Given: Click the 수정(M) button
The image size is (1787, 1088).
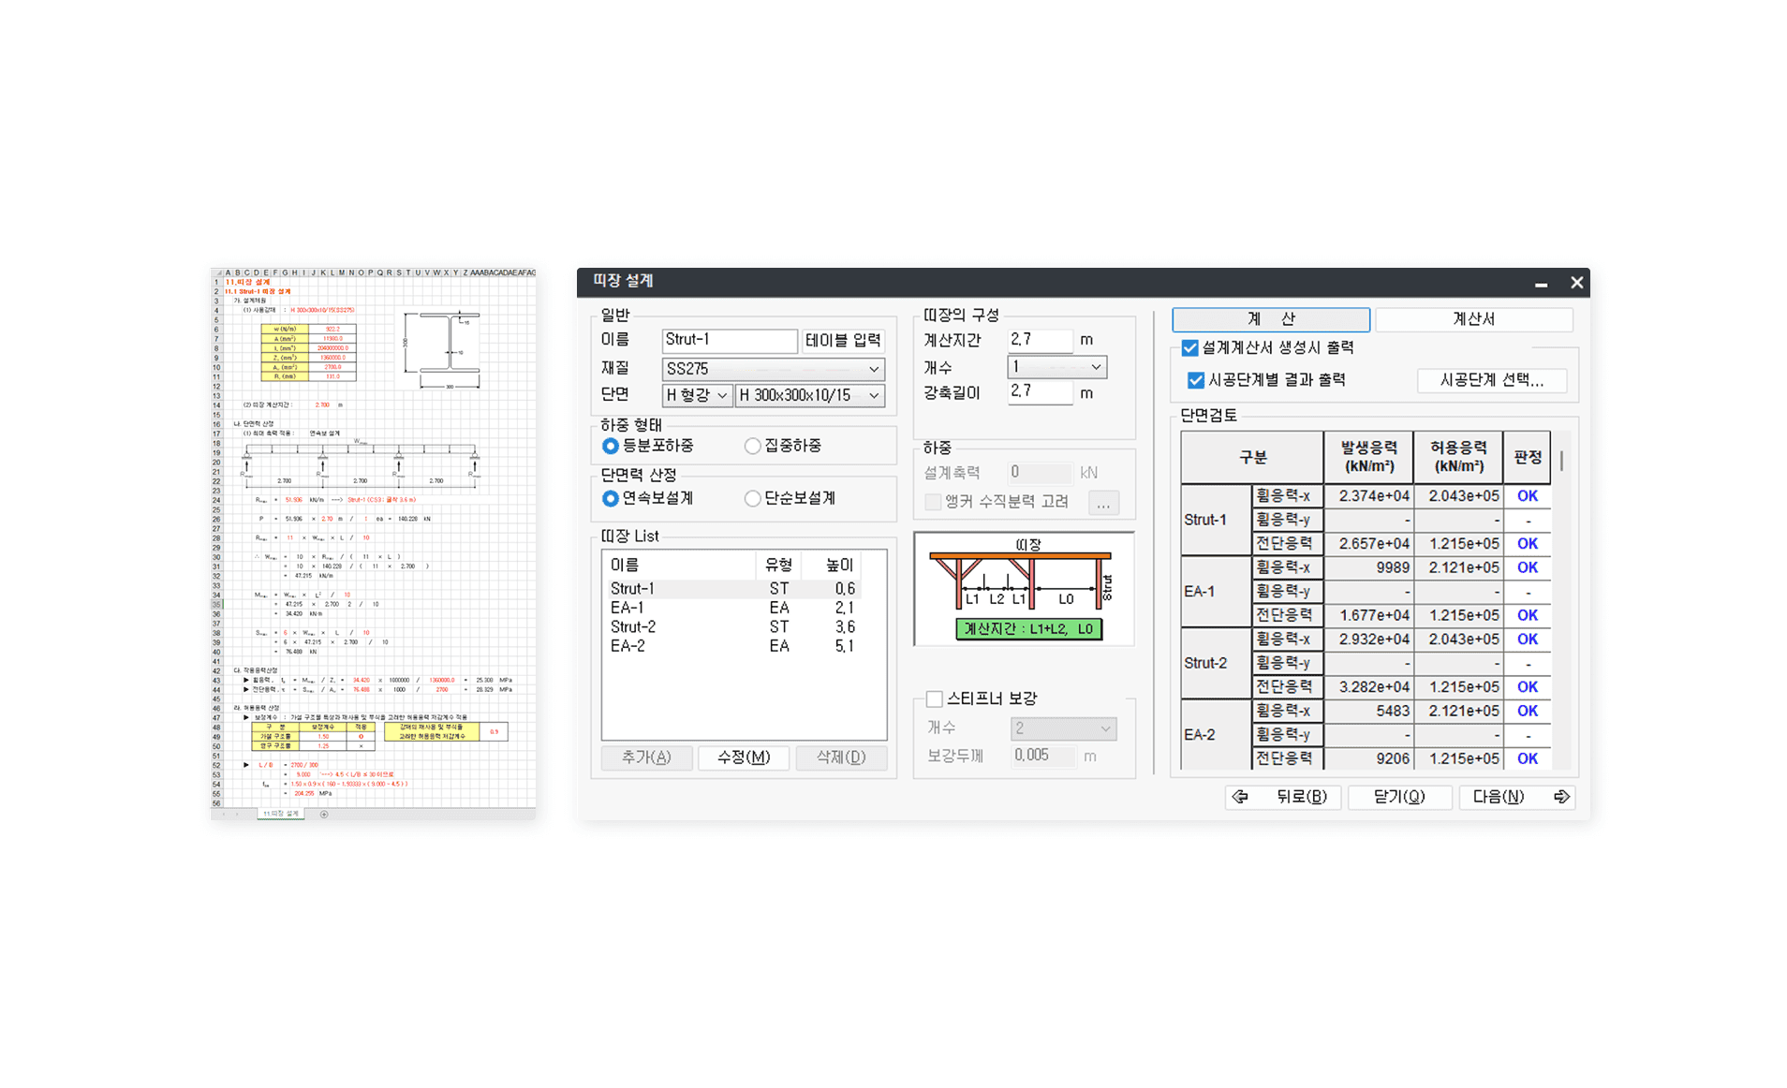Looking at the screenshot, I should [x=744, y=757].
